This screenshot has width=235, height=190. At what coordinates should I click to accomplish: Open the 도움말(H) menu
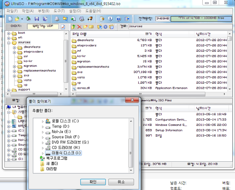[93, 11]
